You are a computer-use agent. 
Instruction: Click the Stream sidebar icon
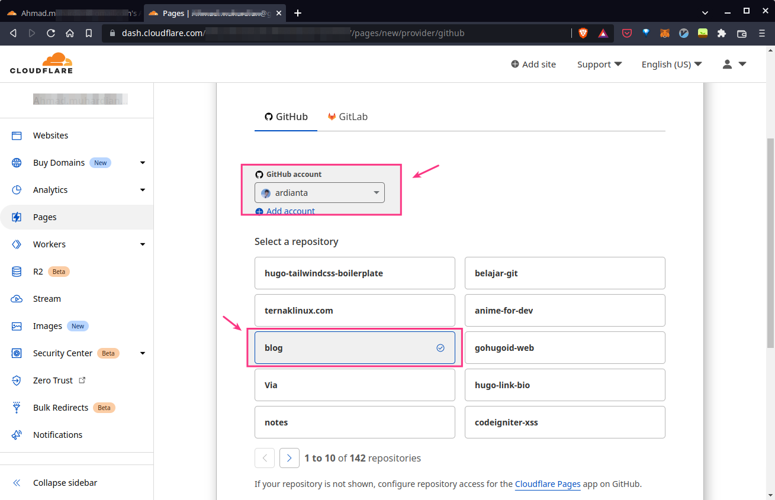pos(16,298)
